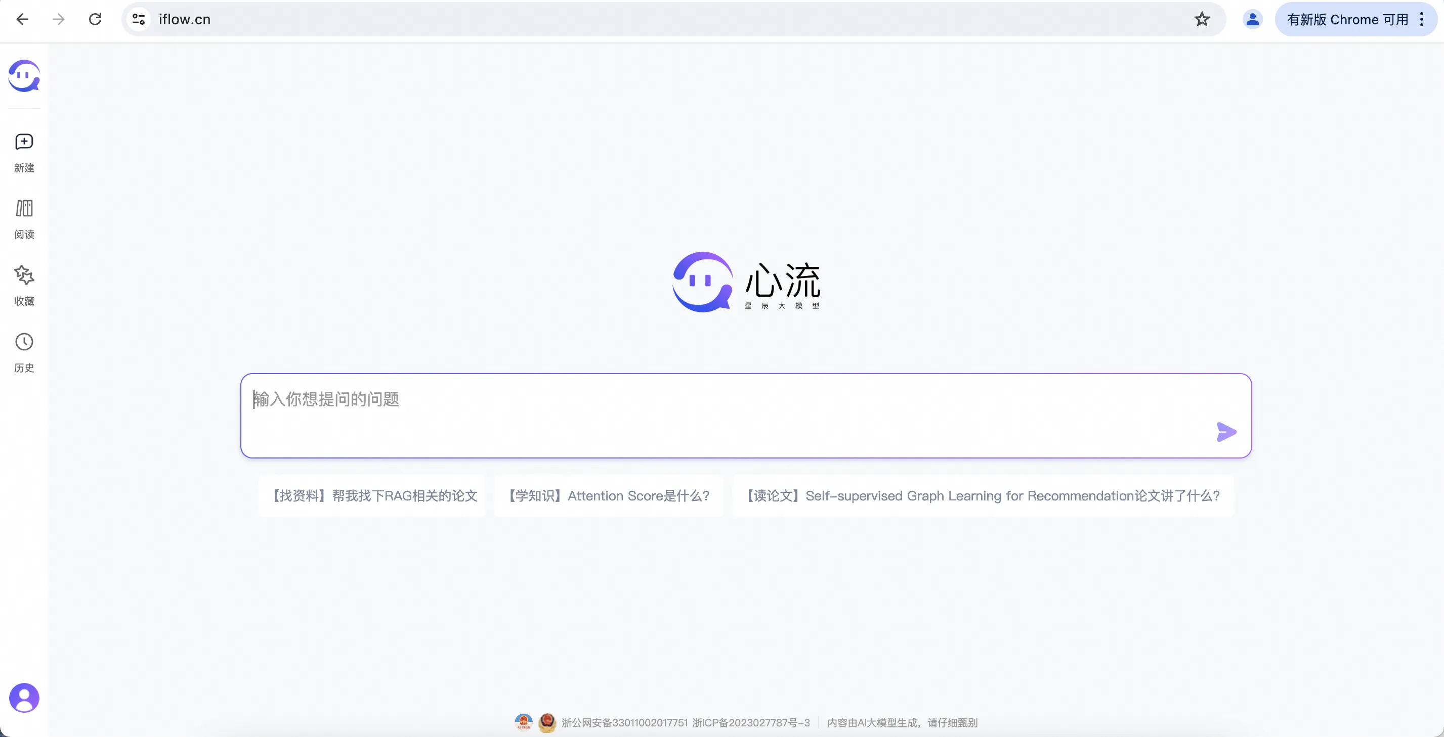1444x737 pixels.
Task: Click the Attention Score suggestion
Action: click(x=608, y=495)
